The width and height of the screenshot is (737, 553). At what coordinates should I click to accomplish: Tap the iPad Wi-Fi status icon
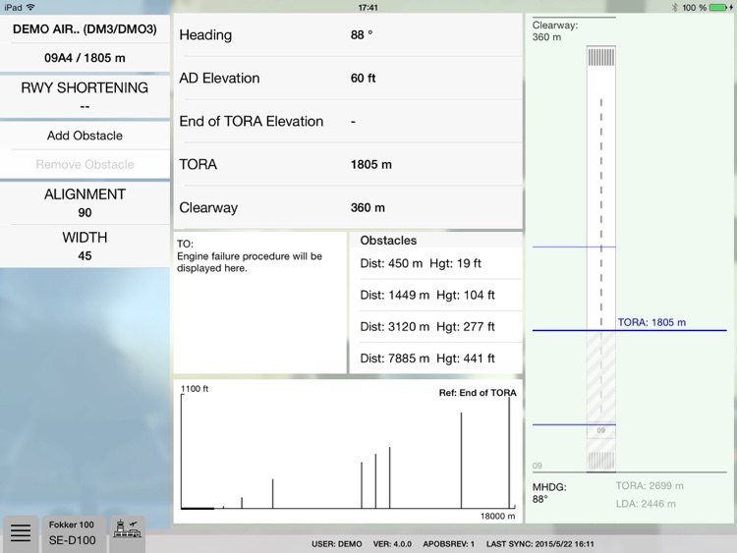[x=30, y=7]
